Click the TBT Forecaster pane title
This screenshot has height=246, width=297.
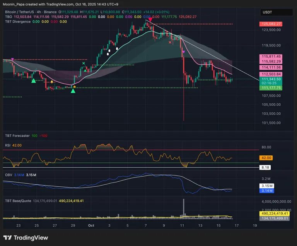coord(17,136)
